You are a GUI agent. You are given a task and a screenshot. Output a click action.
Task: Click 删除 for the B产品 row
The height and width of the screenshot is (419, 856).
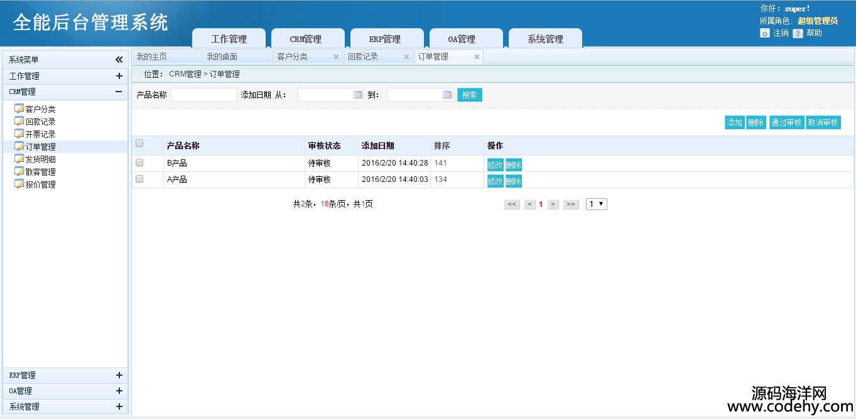(514, 165)
